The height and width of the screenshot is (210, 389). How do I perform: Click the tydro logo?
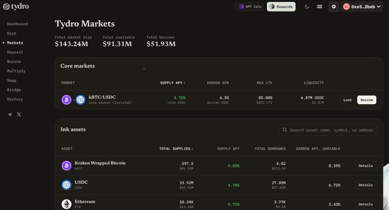pos(16,6)
